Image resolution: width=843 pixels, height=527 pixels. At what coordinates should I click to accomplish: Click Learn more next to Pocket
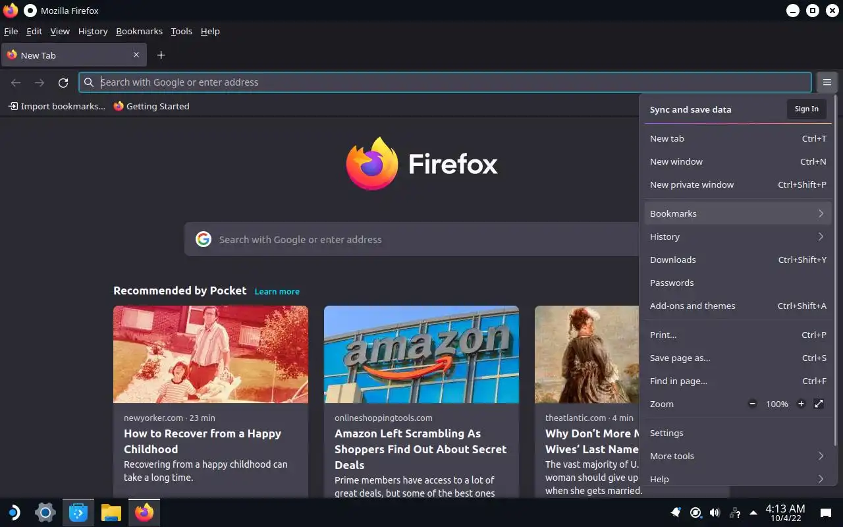tap(277, 291)
